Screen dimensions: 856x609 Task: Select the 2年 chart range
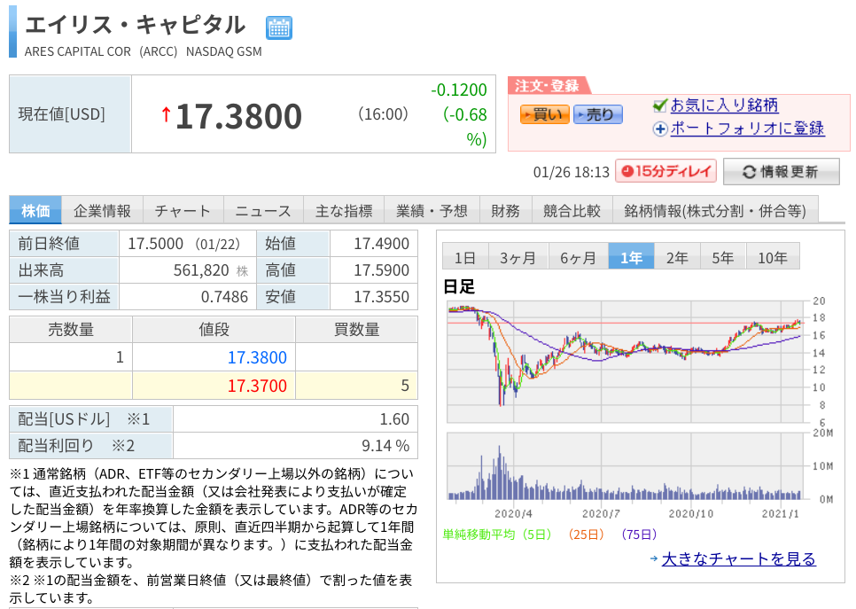pyautogui.click(x=677, y=257)
